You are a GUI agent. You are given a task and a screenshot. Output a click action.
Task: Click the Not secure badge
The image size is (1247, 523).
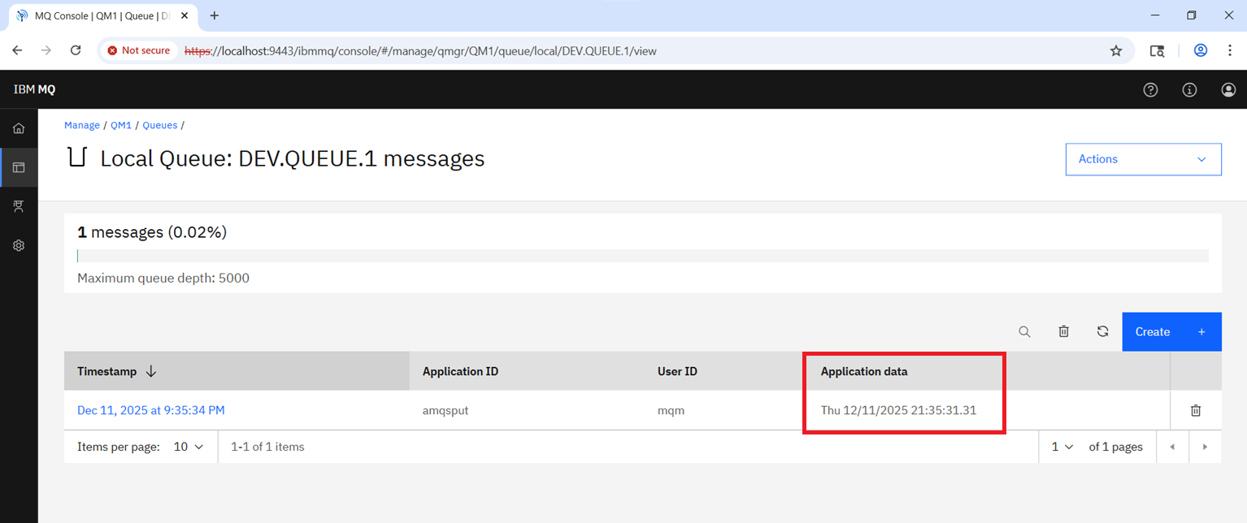point(138,50)
